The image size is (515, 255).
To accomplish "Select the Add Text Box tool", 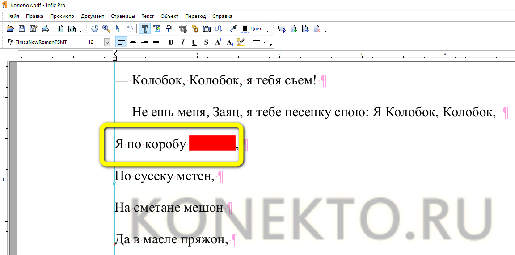I will click(x=156, y=29).
